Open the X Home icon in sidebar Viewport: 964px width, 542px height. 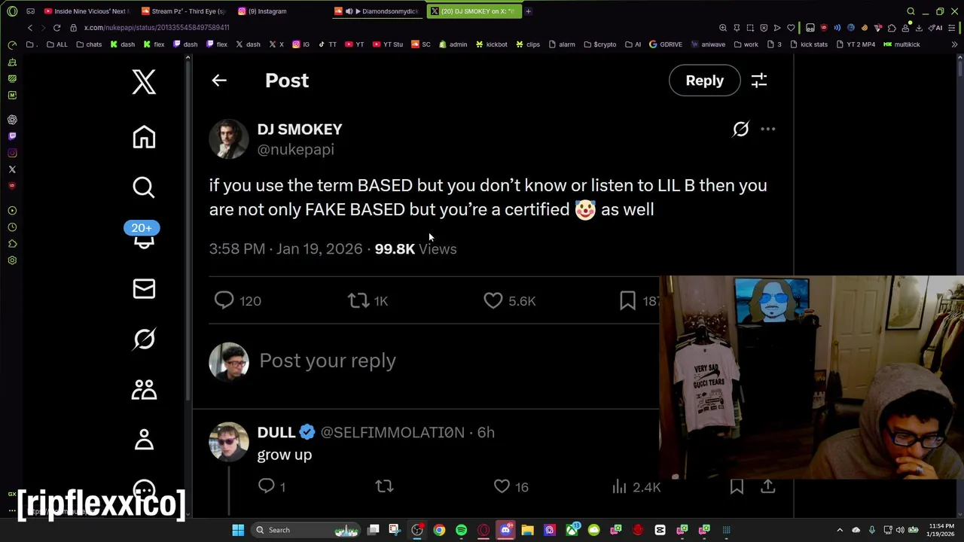[144, 138]
